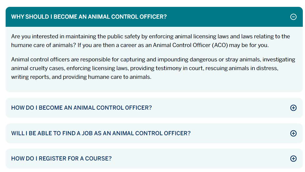The image size is (305, 172).
Task: Click plus icon beside Register for a Course
Action: (x=293, y=159)
